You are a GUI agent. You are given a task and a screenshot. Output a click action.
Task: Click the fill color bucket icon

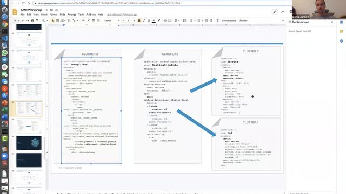(x=83, y=20)
